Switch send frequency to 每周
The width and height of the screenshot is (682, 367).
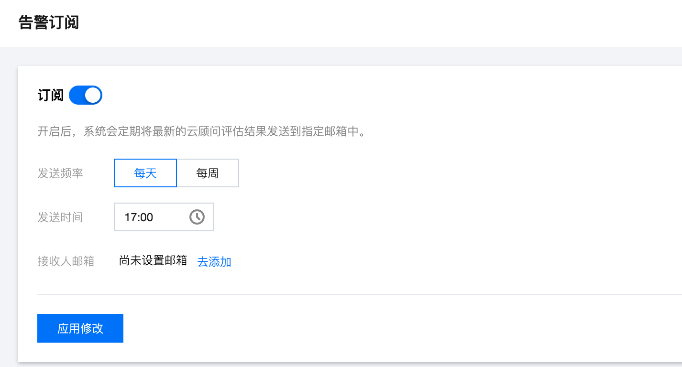(208, 173)
